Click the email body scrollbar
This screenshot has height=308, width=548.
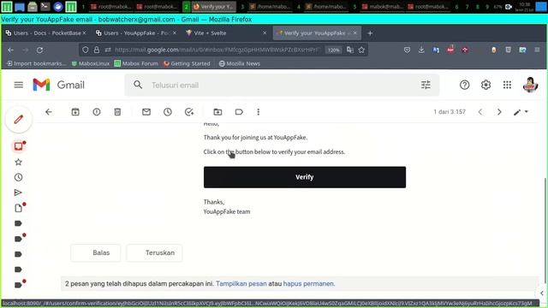click(545, 230)
